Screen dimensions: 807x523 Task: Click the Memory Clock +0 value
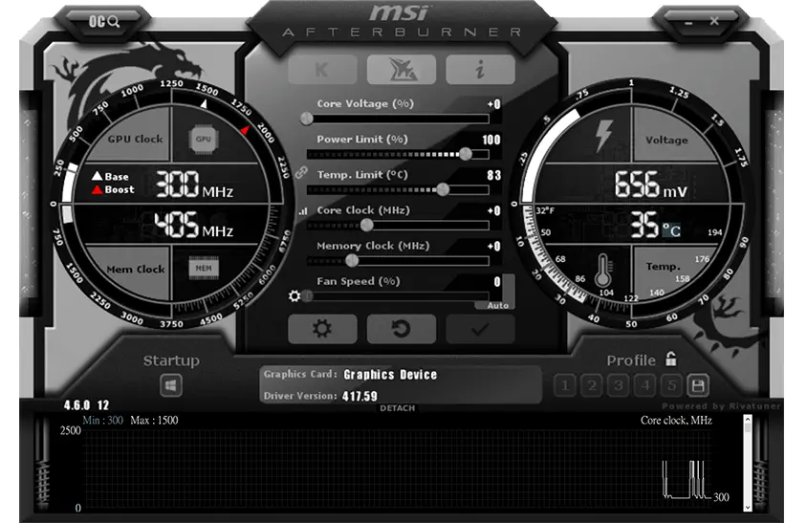coord(494,246)
